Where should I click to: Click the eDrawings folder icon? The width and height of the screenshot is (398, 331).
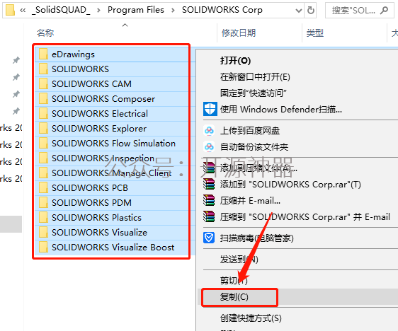[43, 54]
